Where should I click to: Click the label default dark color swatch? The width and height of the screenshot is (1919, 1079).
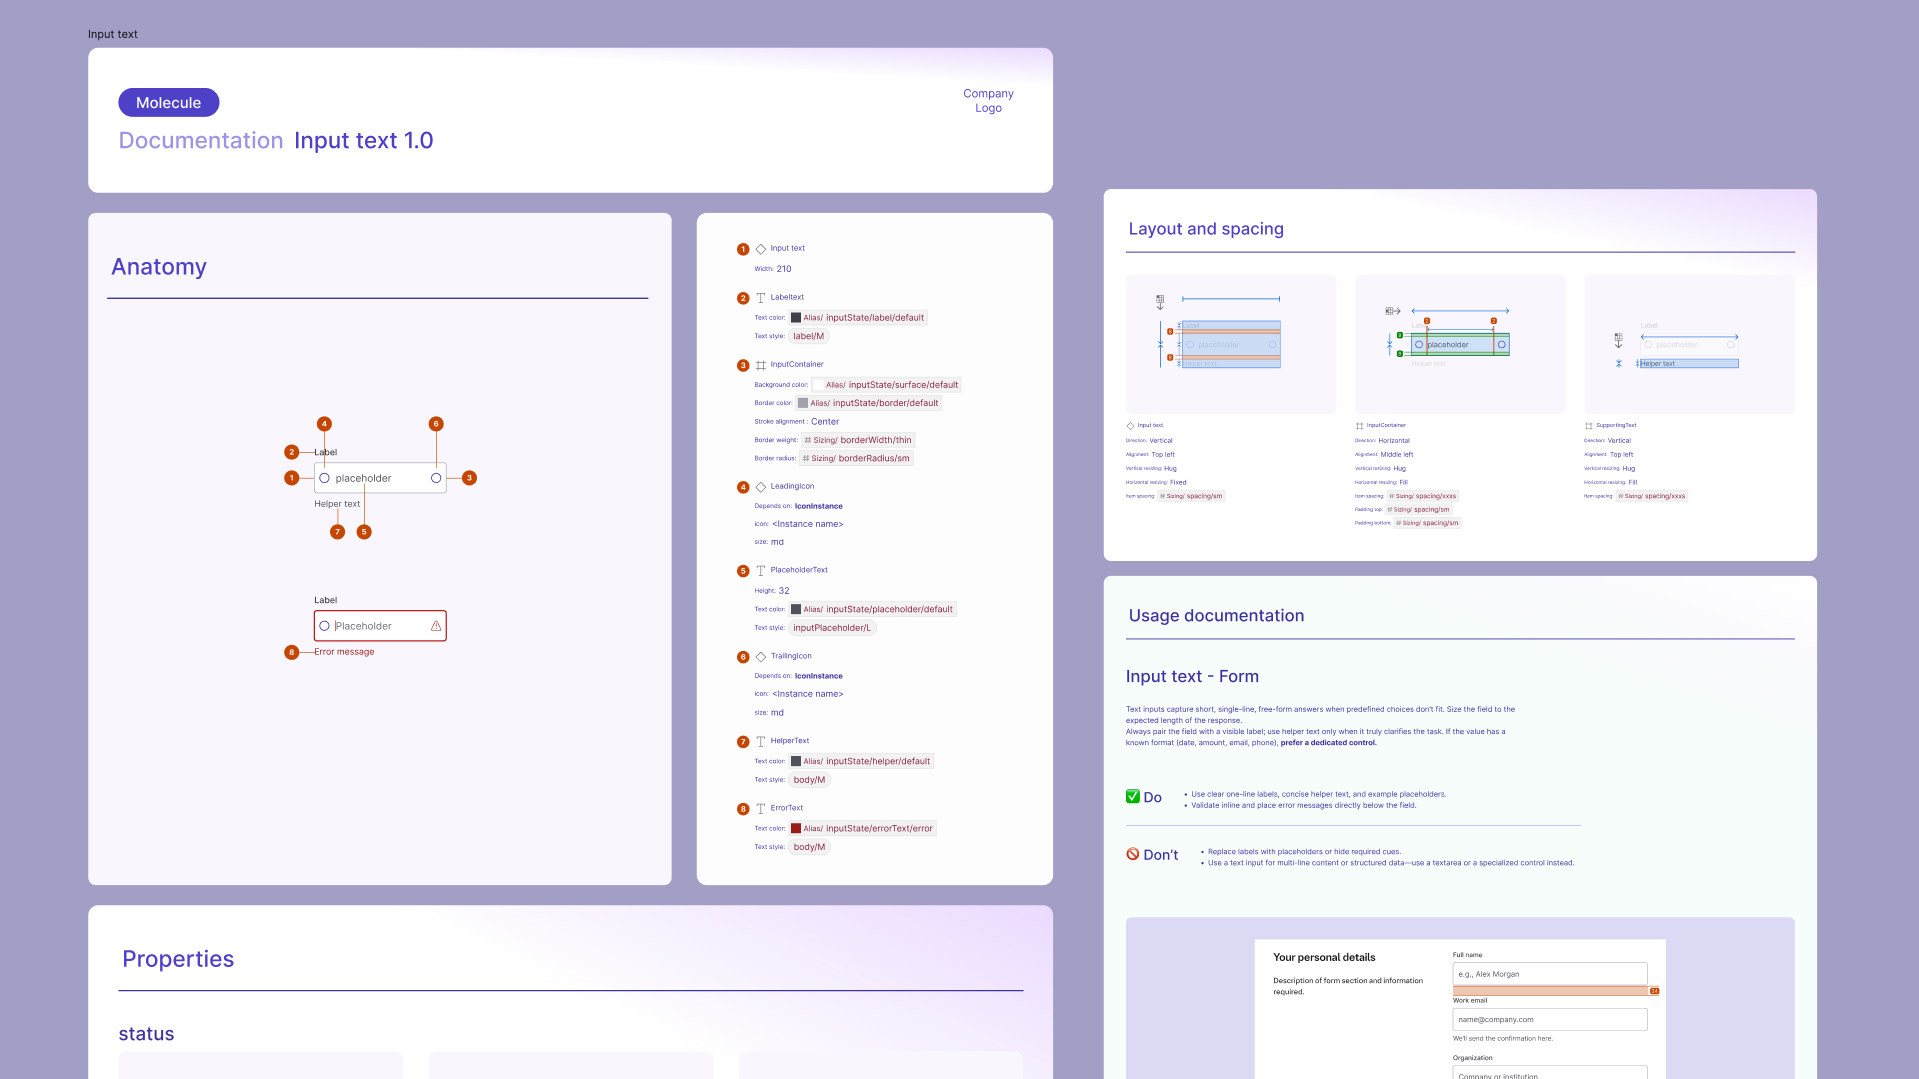point(796,317)
